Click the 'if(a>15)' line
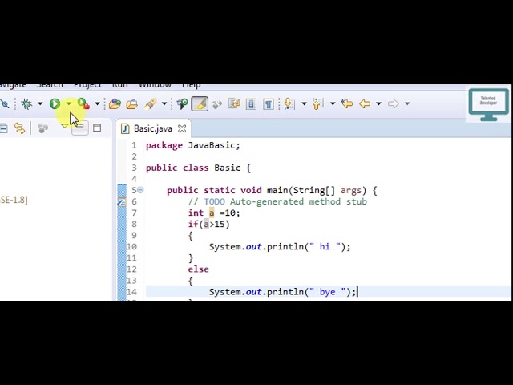The image size is (513, 385). click(208, 225)
